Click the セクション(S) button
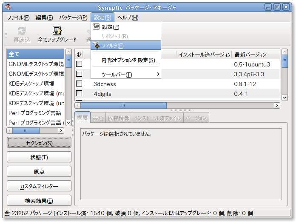Screen dimensions: 296x222 point(39,143)
